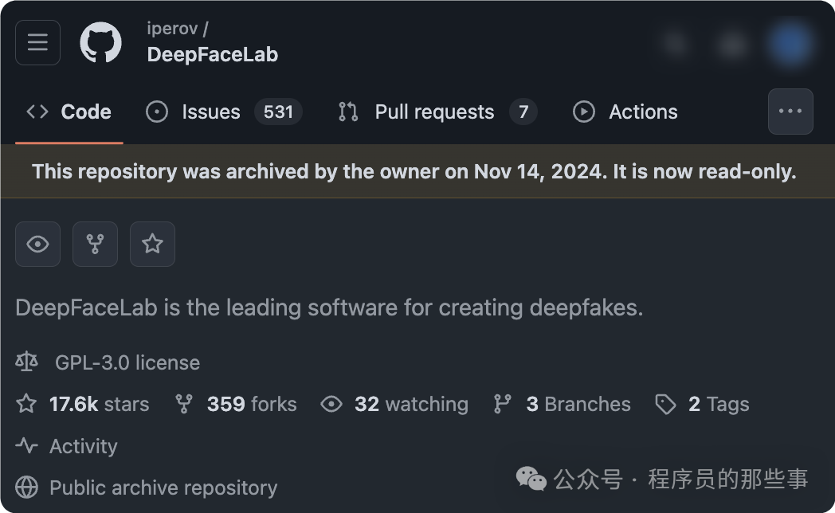Open the Issues tab
835x513 pixels.
224,112
